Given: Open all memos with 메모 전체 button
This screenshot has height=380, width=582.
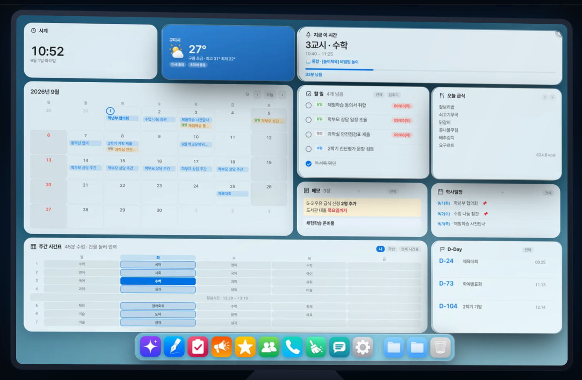Looking at the screenshot, I should pos(393,191).
